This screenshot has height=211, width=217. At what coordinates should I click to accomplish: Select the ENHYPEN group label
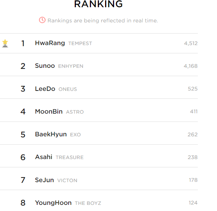[x=71, y=66]
